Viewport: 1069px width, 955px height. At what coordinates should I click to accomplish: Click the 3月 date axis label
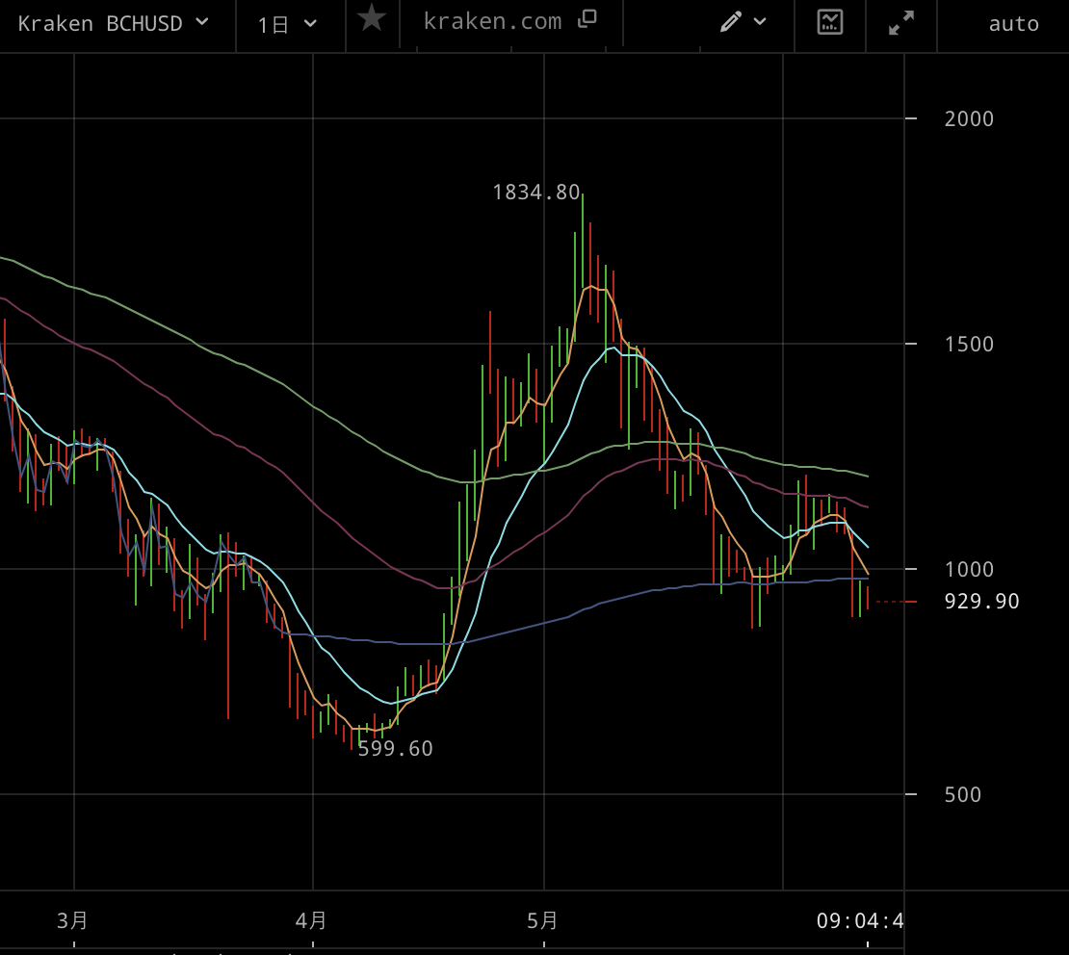click(72, 921)
